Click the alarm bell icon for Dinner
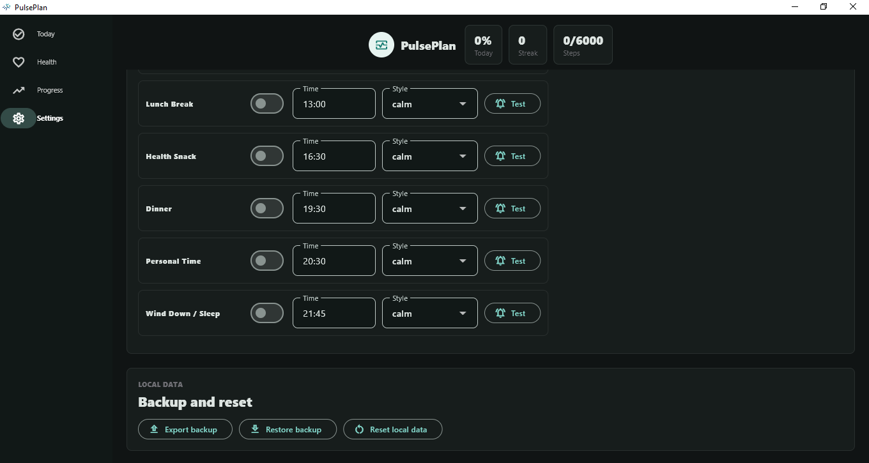 tap(500, 208)
